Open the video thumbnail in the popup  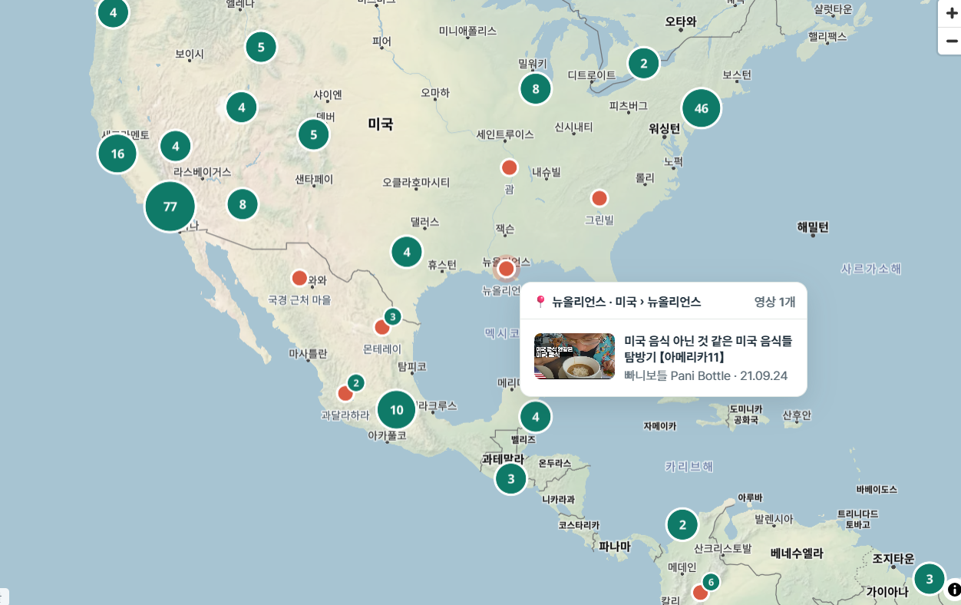click(574, 356)
